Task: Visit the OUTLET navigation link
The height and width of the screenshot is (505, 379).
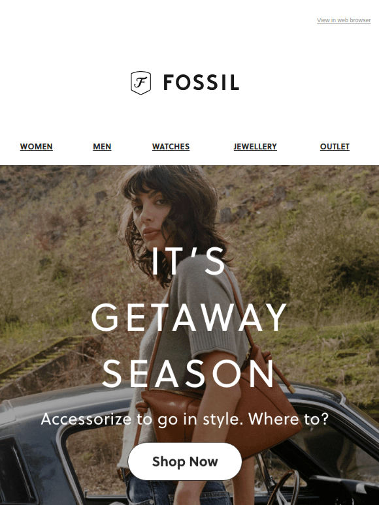Action: tap(335, 147)
